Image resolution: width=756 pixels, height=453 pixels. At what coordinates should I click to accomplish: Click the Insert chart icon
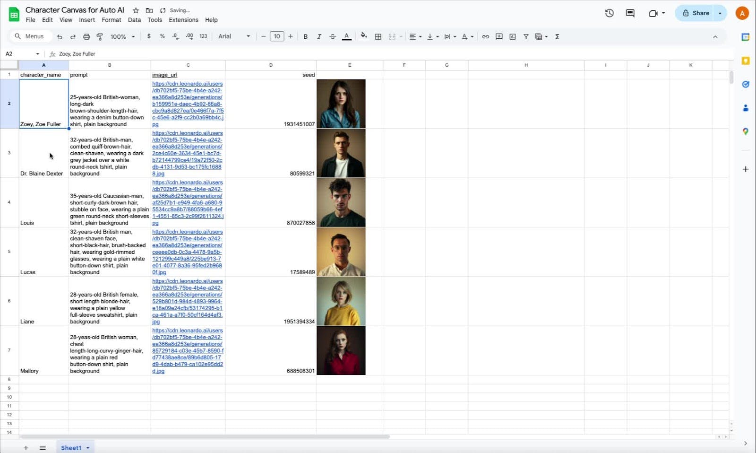(513, 36)
